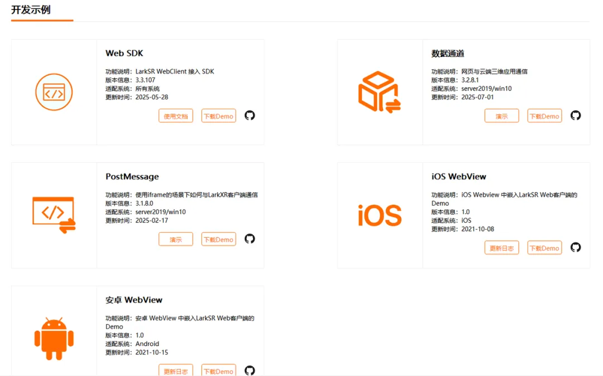Click the version text 3.1.8.0
603x376 pixels.
coord(144,204)
